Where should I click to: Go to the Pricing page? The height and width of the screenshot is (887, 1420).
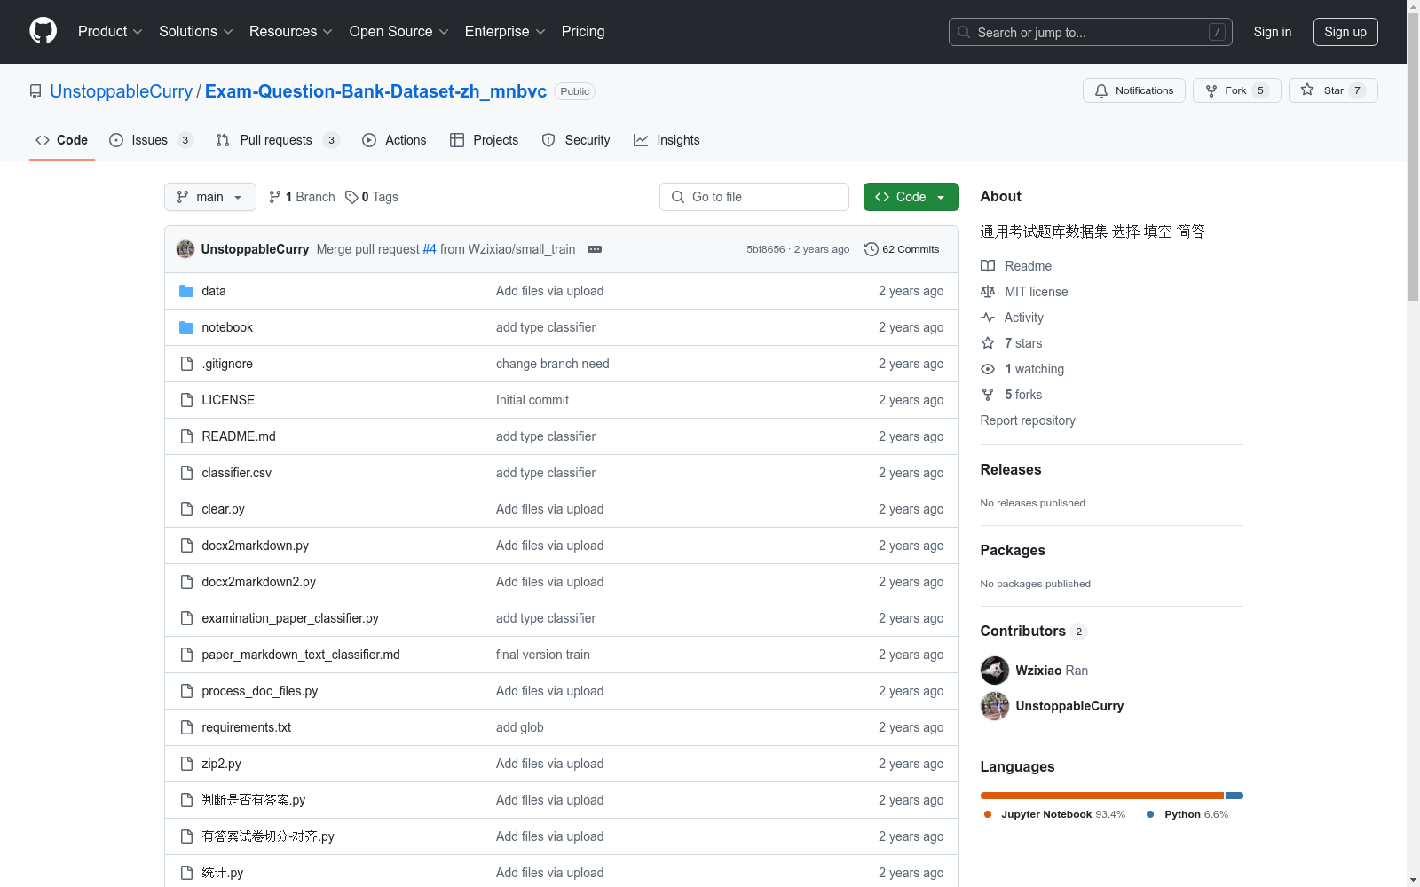coord(583,31)
